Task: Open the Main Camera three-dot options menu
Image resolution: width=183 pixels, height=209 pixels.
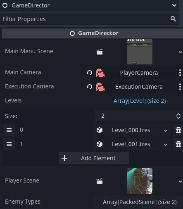Action: tap(180, 73)
